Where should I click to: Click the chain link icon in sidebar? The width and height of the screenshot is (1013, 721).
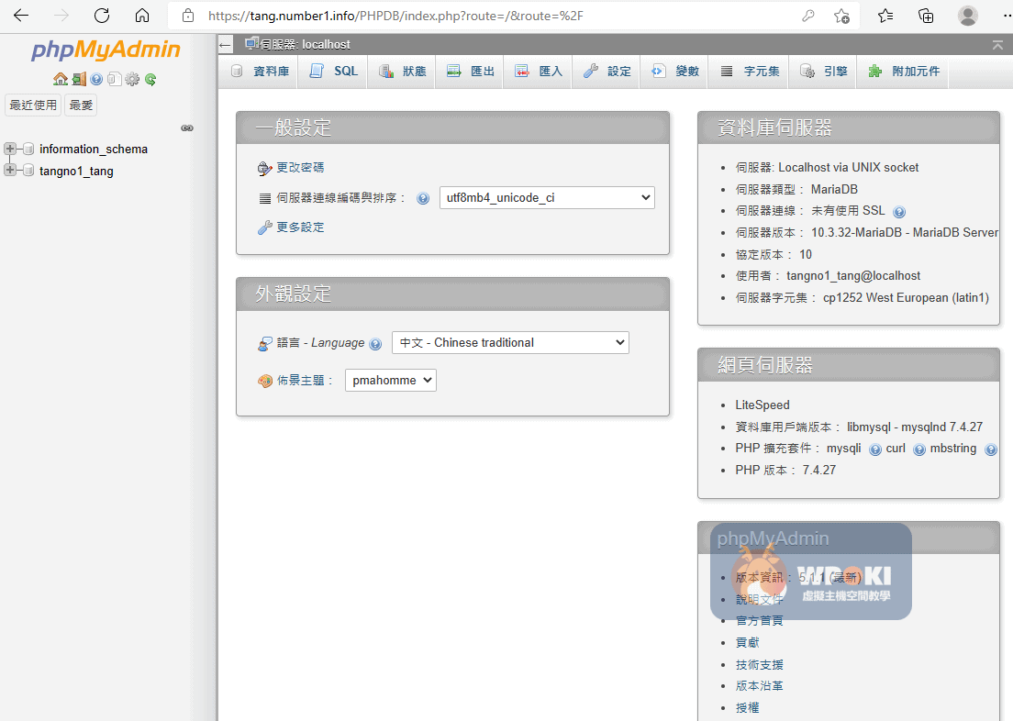tap(187, 128)
